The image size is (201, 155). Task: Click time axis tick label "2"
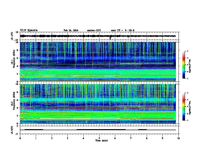[52, 138]
